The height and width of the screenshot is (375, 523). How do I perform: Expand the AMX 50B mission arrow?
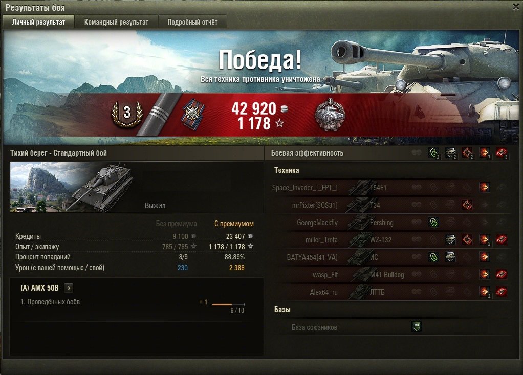(x=69, y=288)
